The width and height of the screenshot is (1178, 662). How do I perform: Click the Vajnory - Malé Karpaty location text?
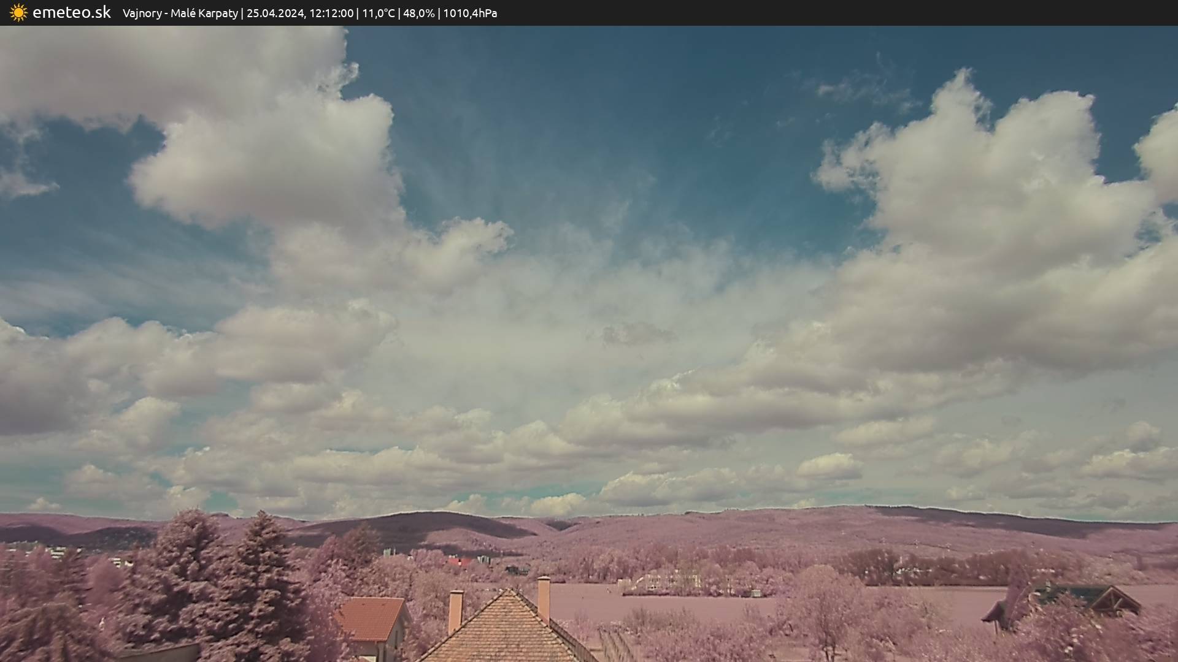(180, 13)
